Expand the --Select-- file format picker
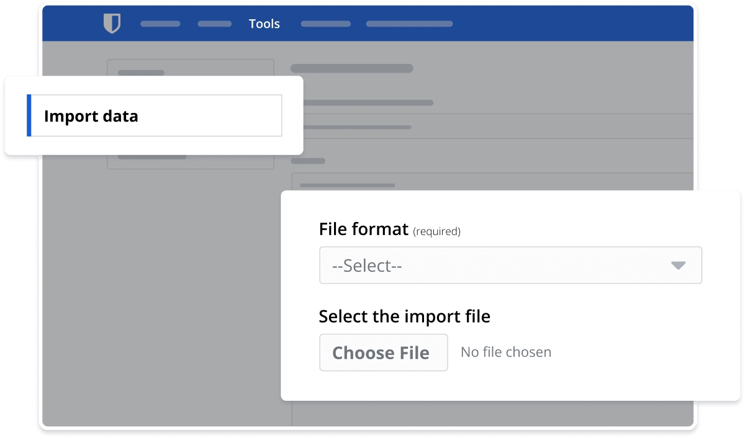This screenshot has width=745, height=438. (x=510, y=265)
